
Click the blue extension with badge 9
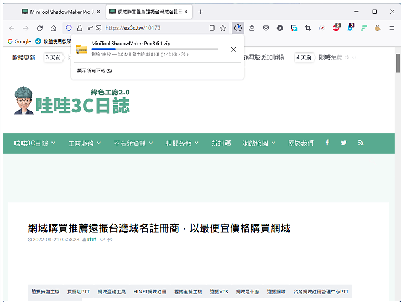(x=351, y=28)
